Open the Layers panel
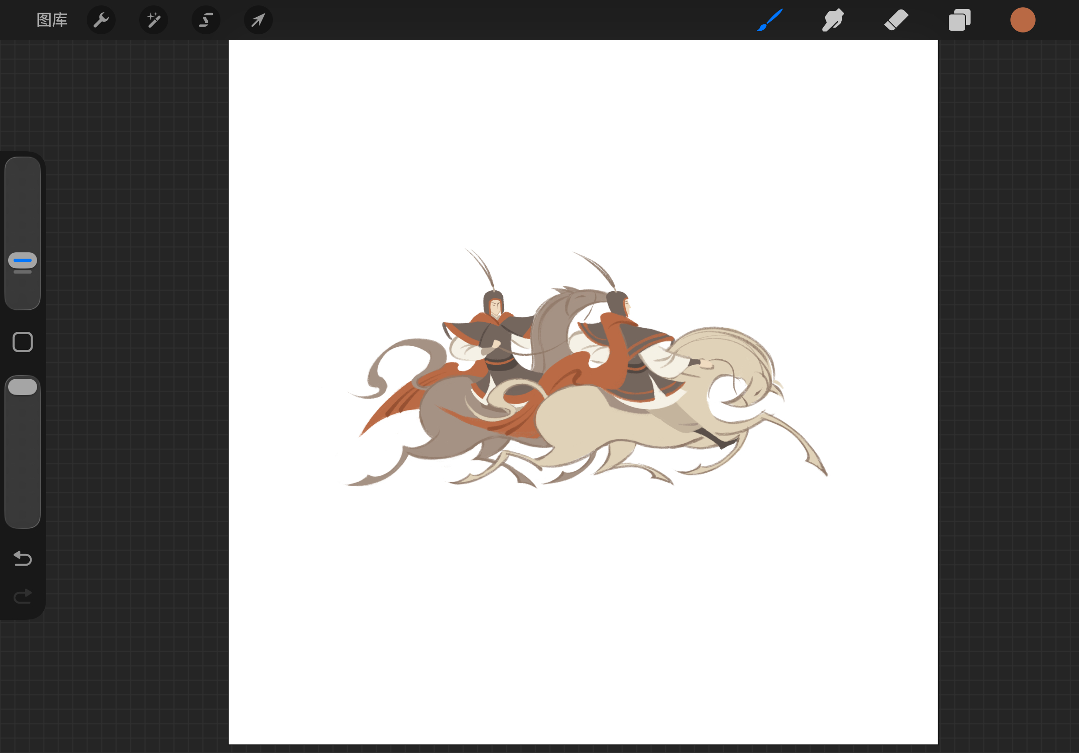 click(959, 20)
